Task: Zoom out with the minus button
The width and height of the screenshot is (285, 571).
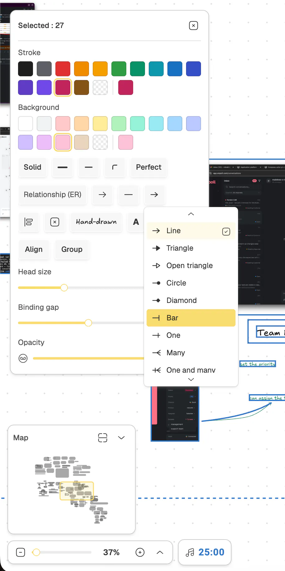Action: pos(21,552)
